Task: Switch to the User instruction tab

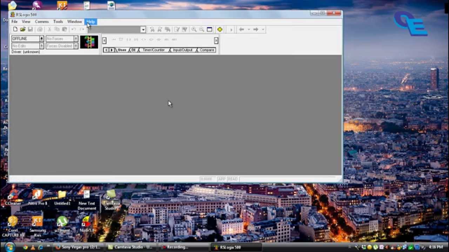Action: (x=122, y=50)
